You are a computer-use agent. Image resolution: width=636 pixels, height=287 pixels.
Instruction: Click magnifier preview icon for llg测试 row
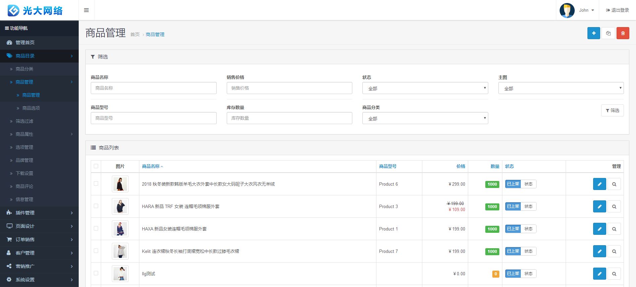[614, 274]
